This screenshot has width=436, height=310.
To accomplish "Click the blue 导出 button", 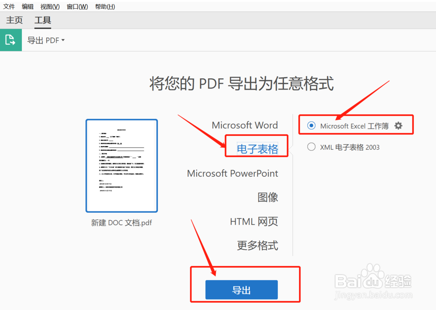I will [241, 290].
